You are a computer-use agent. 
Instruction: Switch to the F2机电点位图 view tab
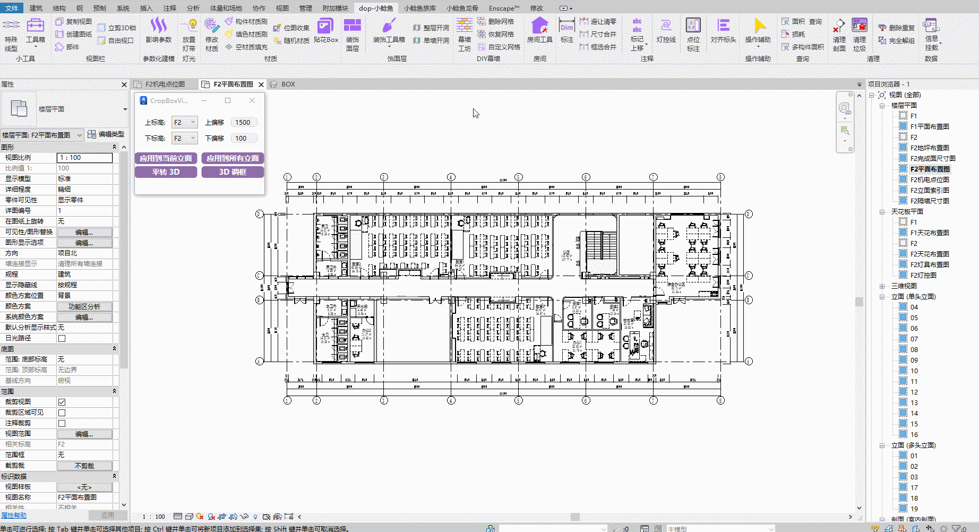point(165,84)
